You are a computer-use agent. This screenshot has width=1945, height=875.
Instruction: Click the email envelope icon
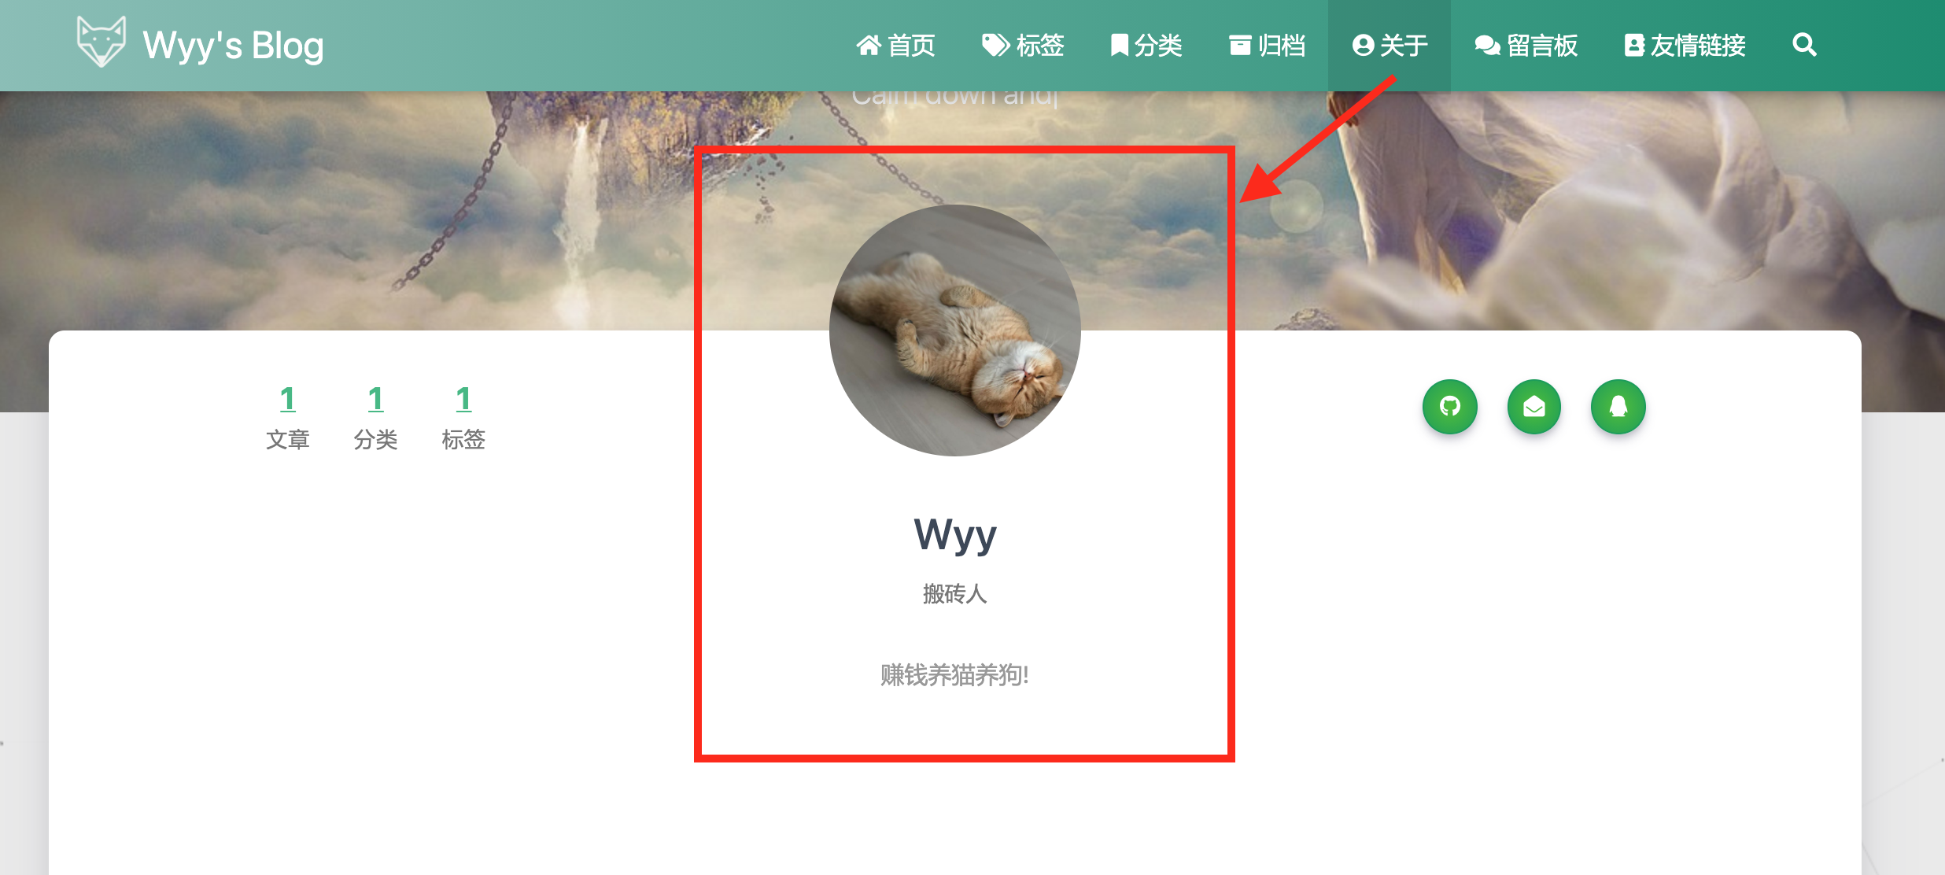[1533, 407]
